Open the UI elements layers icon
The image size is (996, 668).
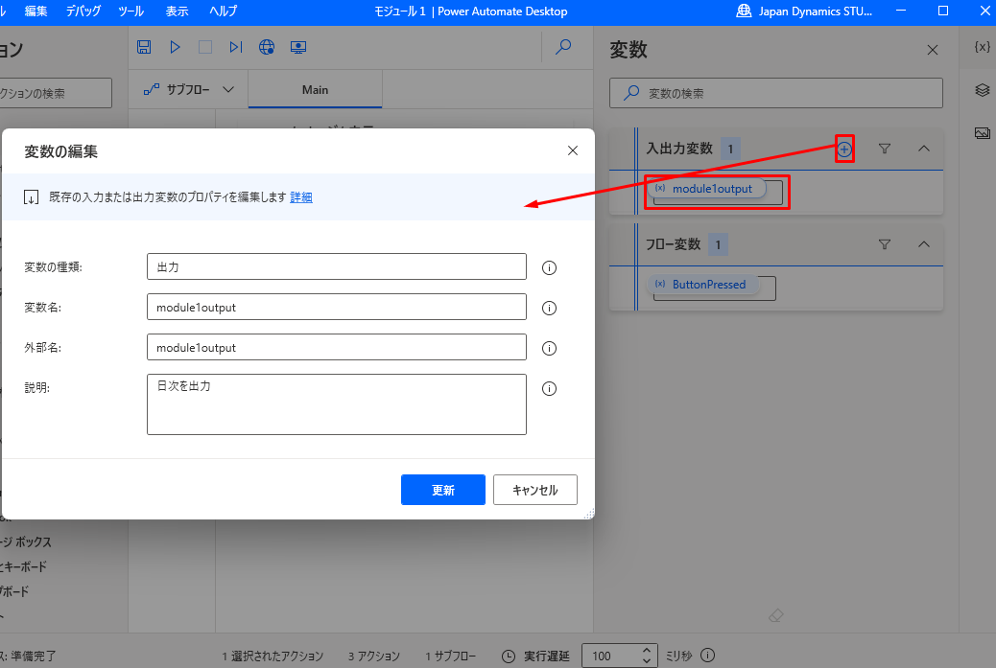pyautogui.click(x=982, y=90)
